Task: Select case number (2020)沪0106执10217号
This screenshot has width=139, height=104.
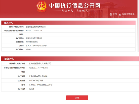Action: point(36,46)
